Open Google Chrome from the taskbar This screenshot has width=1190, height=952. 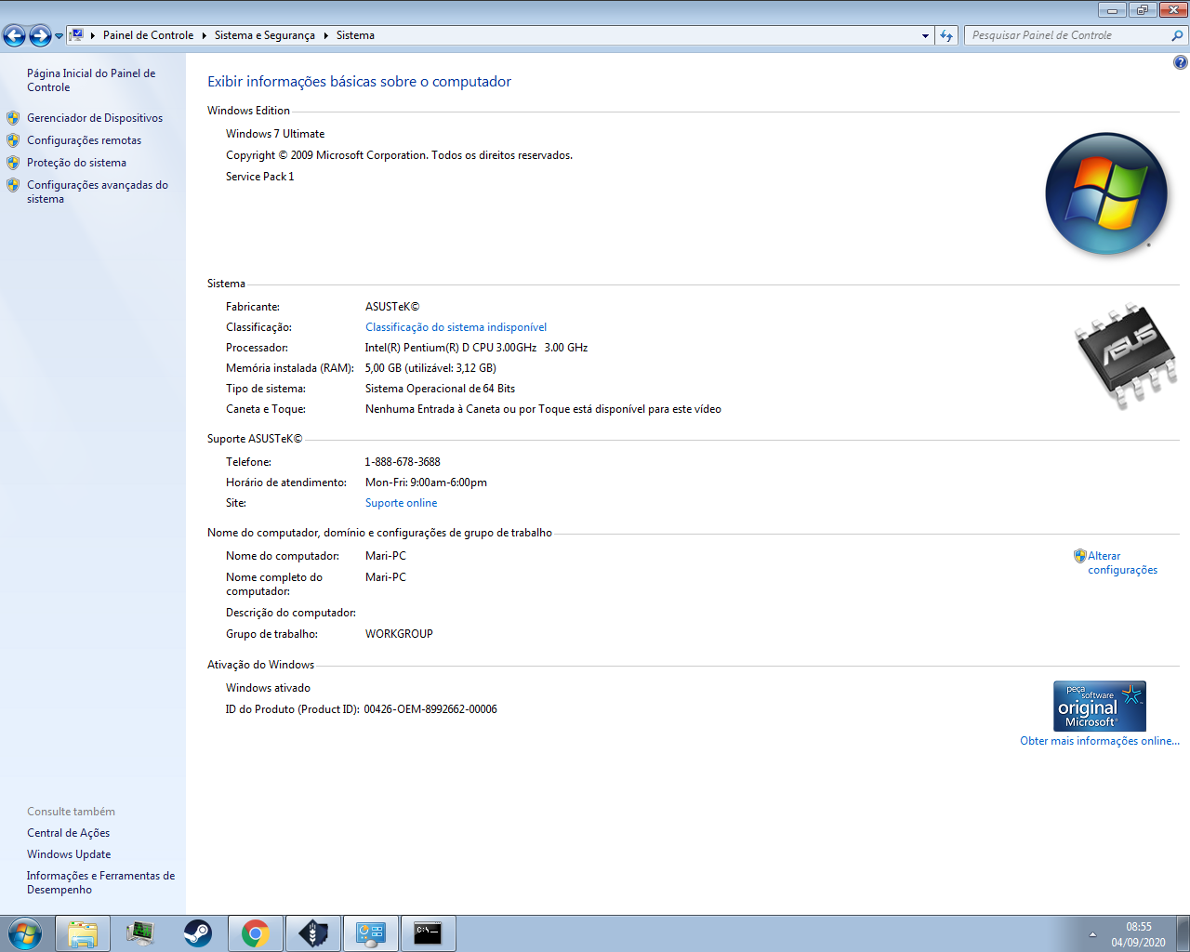(256, 933)
